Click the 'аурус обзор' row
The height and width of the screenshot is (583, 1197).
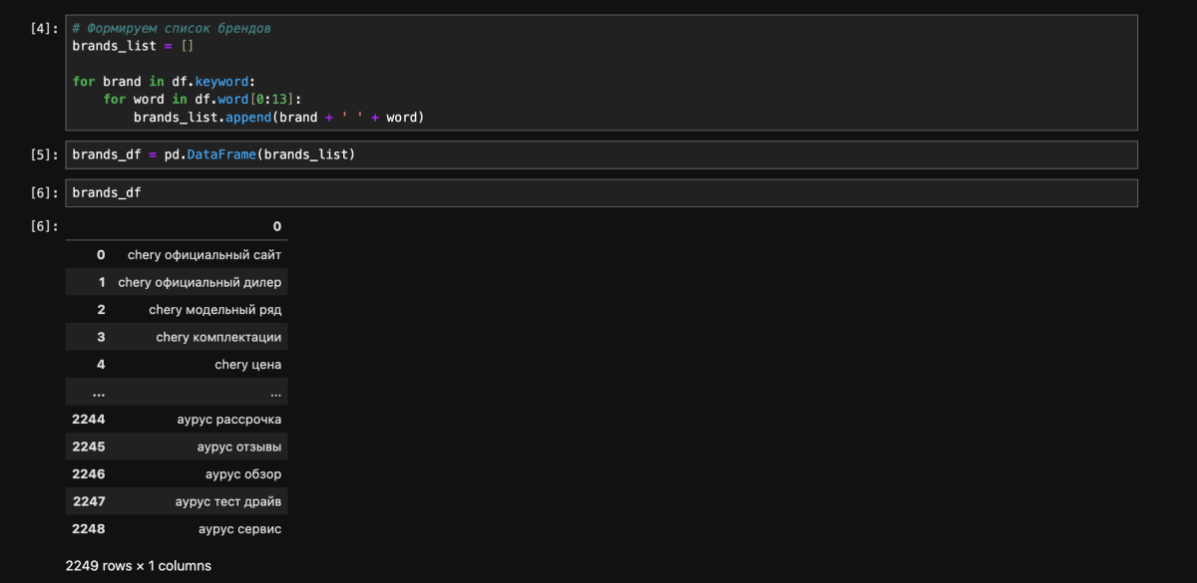point(243,474)
